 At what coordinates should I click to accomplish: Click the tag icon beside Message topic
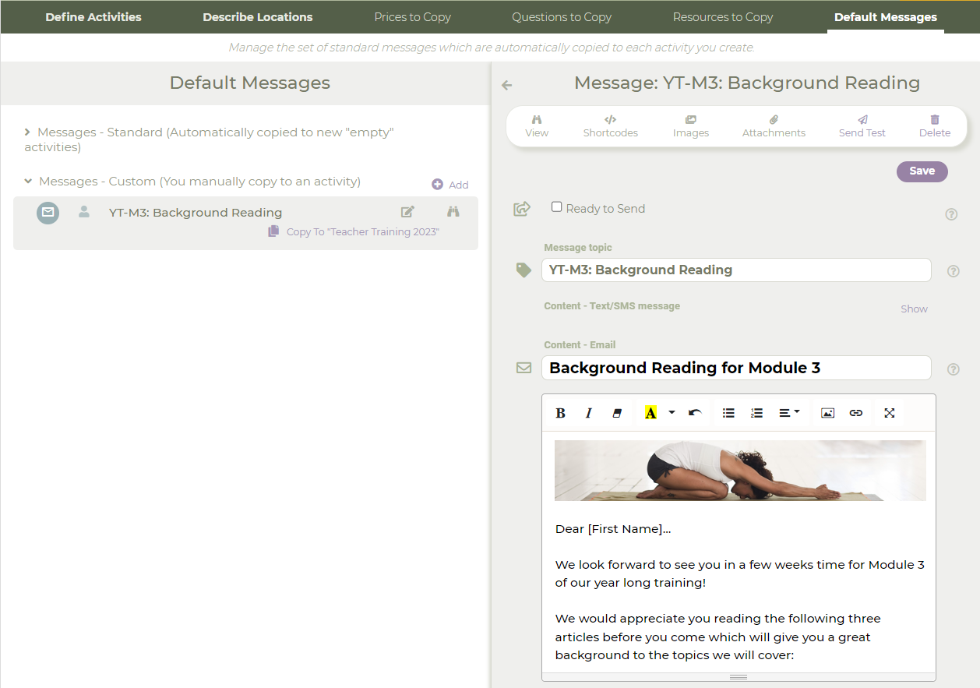(523, 270)
